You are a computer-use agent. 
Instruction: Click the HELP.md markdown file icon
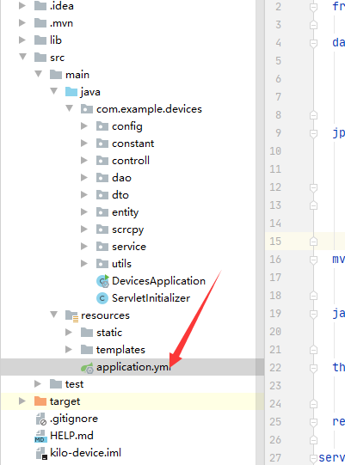[x=40, y=436]
